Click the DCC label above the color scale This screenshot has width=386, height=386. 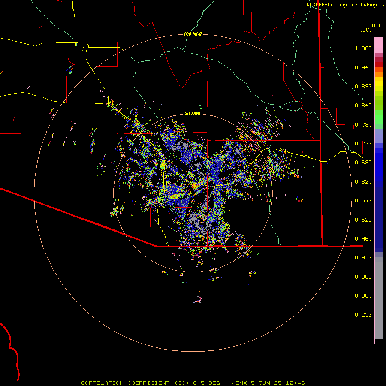[377, 26]
